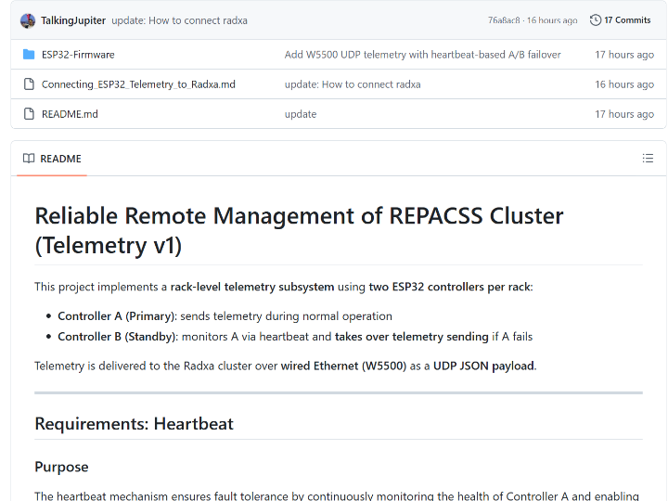
Task: Open the README.md file link
Action: pyautogui.click(x=70, y=114)
